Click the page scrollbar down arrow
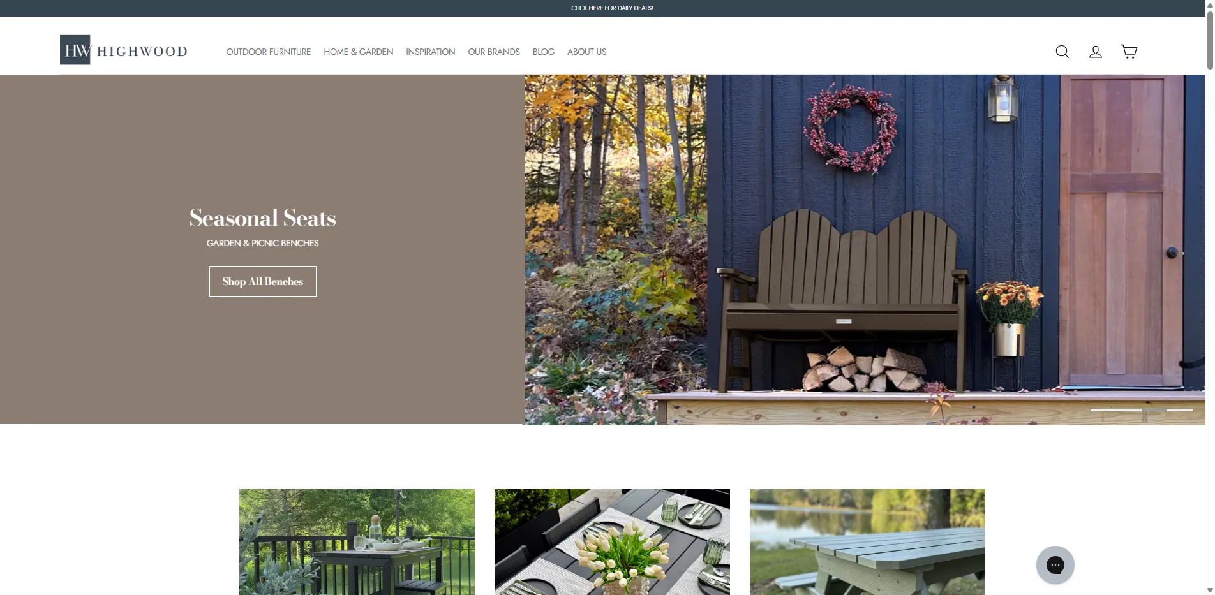Viewport: 1215px width, 595px height. 1210,591
